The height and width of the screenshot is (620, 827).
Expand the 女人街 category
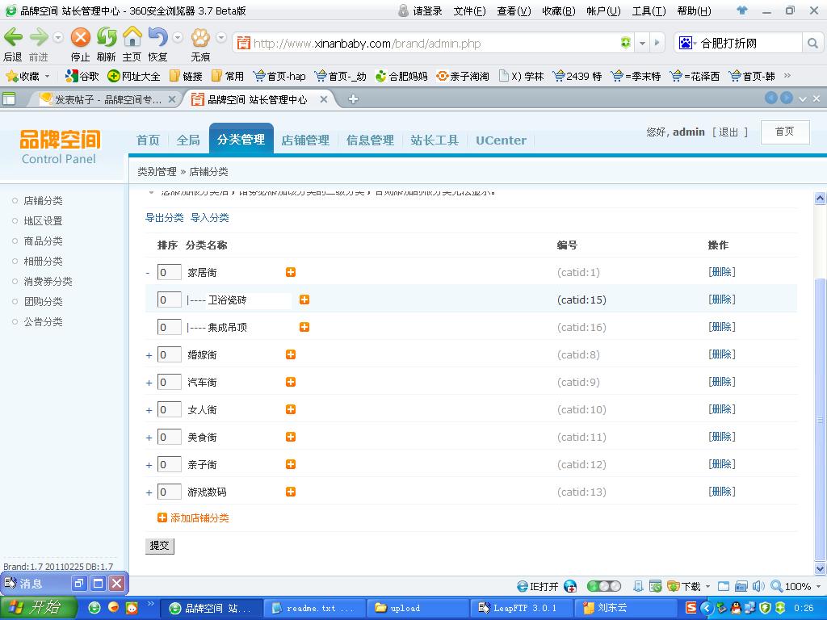(149, 410)
